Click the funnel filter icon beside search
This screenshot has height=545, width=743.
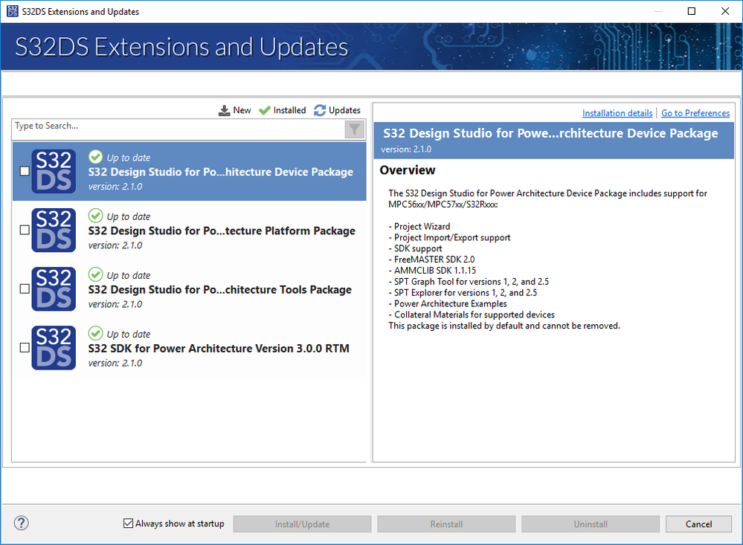[x=355, y=129]
